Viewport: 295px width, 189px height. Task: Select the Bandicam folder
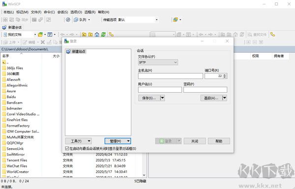12,103
